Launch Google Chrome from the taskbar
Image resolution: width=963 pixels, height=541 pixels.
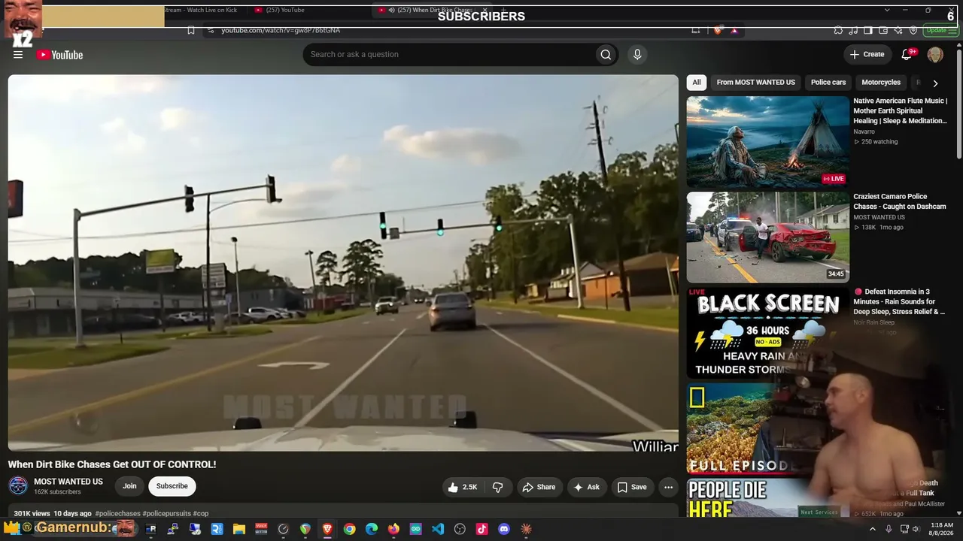(x=349, y=529)
